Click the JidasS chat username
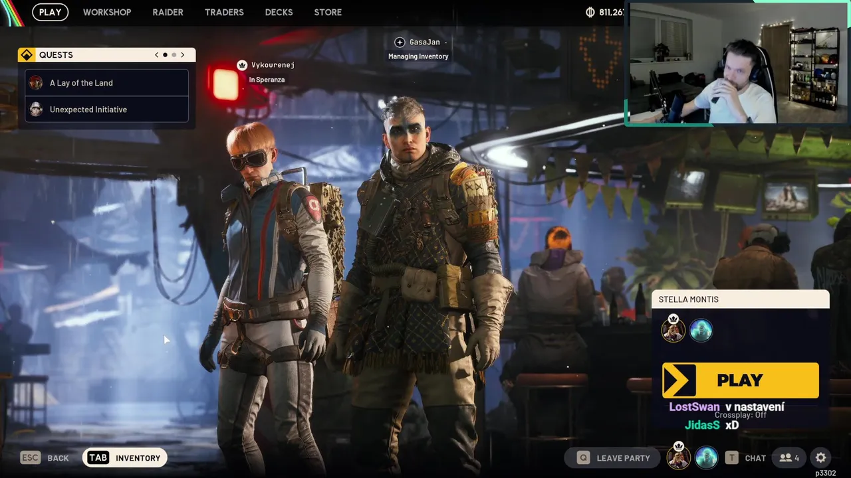This screenshot has width=851, height=478. pos(702,425)
